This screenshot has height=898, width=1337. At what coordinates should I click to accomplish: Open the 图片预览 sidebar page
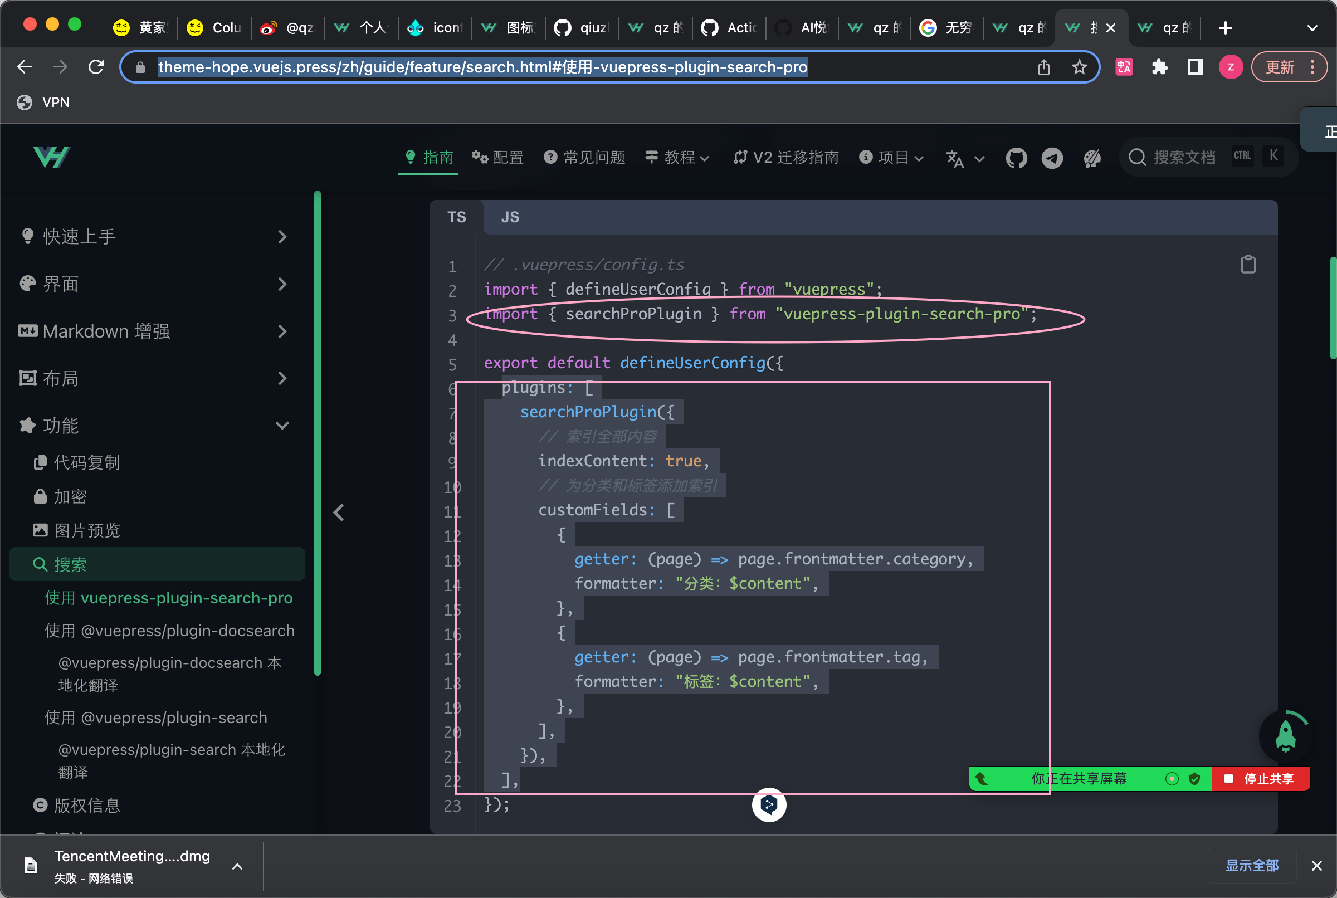77,530
